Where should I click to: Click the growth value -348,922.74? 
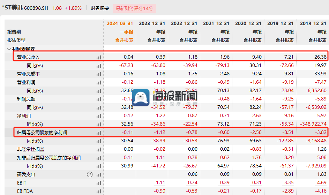tap(313, 124)
